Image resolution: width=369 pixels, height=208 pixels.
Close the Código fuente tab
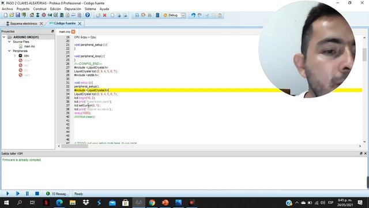pos(80,24)
